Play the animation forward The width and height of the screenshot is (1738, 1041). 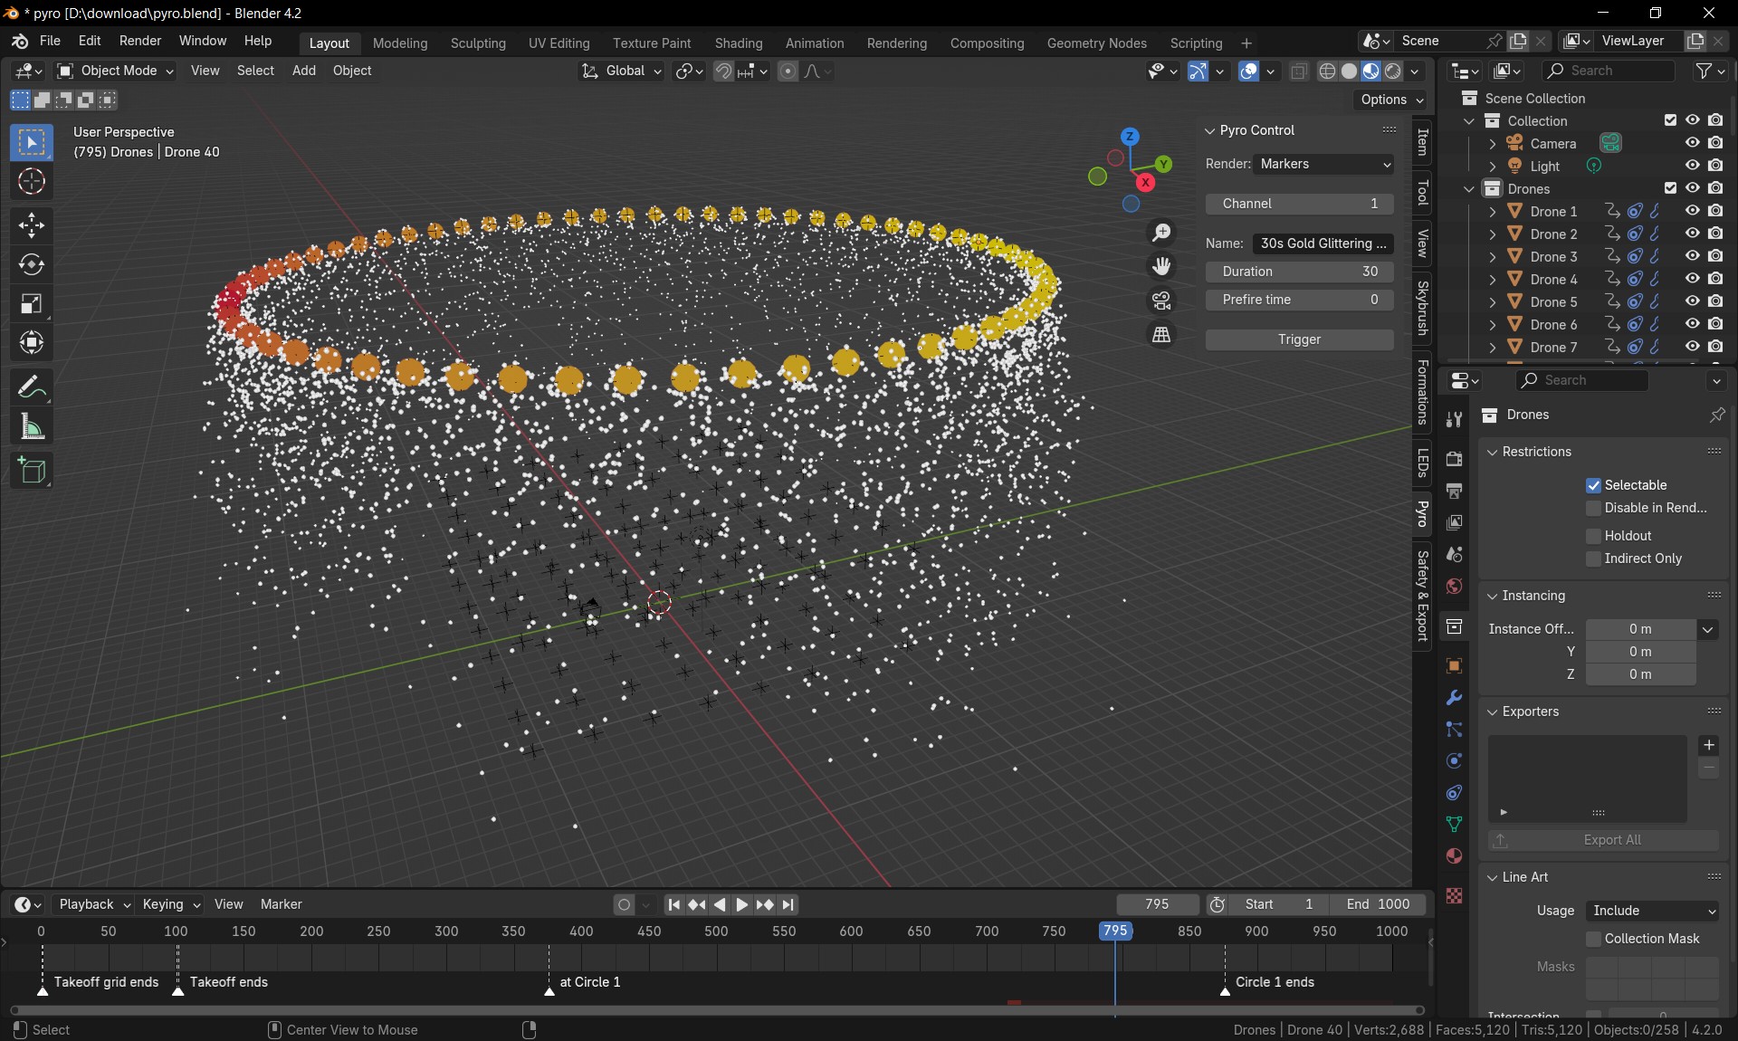coord(741,904)
